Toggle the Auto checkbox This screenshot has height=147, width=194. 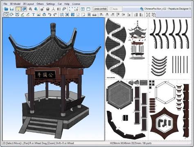click(114, 9)
